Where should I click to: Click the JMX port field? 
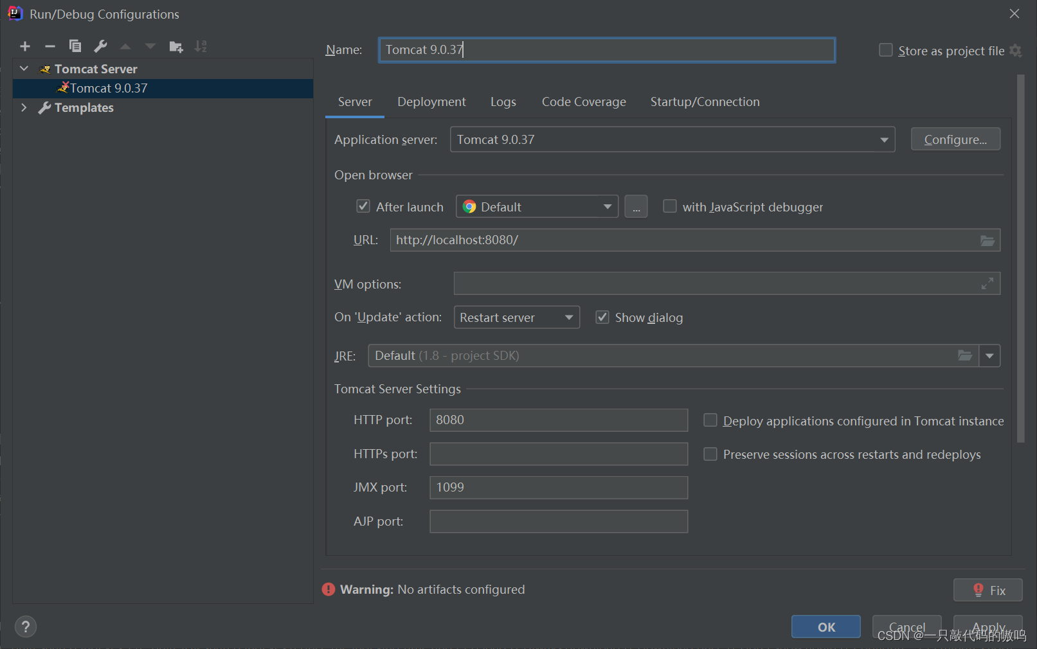(x=558, y=488)
